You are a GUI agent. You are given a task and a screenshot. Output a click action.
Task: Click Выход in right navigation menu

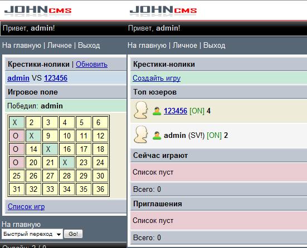point(214,46)
